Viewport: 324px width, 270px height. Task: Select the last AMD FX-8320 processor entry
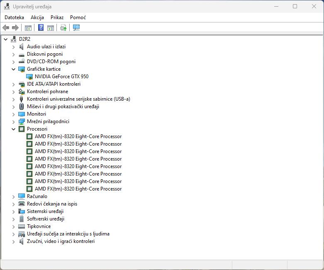click(78, 189)
